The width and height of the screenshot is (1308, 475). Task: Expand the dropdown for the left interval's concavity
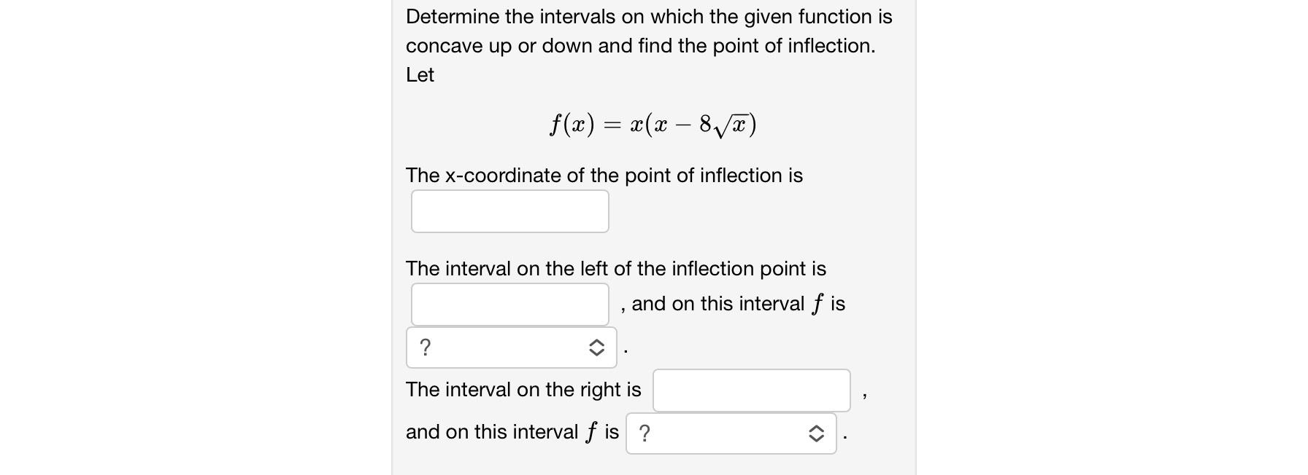tap(511, 348)
